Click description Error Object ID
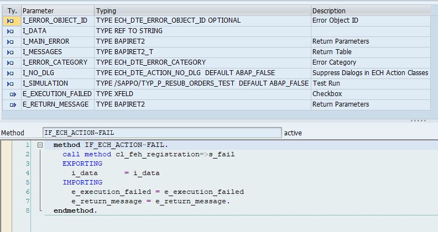The height and width of the screenshot is (232, 438). [335, 20]
